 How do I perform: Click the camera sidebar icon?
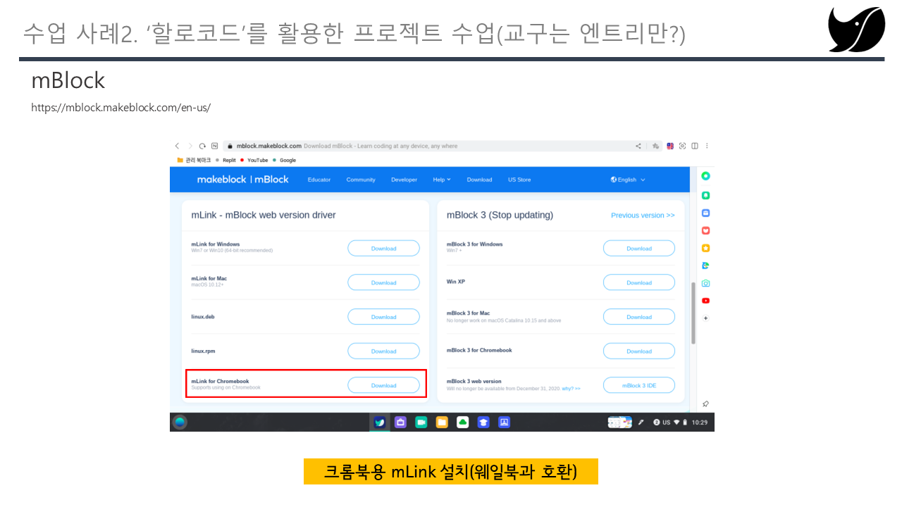[705, 283]
